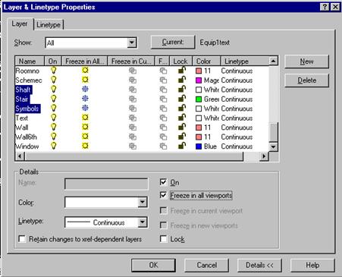Screen dimensions: 342x277
Task: Click the green color swatch of Stair layer
Action: (199, 99)
